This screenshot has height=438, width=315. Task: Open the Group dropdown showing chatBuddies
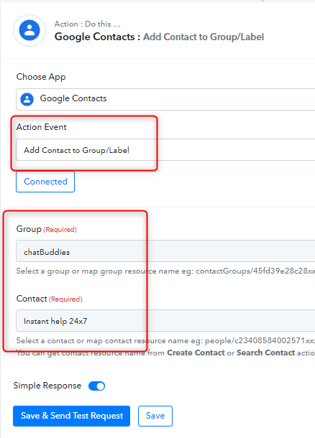click(165, 251)
